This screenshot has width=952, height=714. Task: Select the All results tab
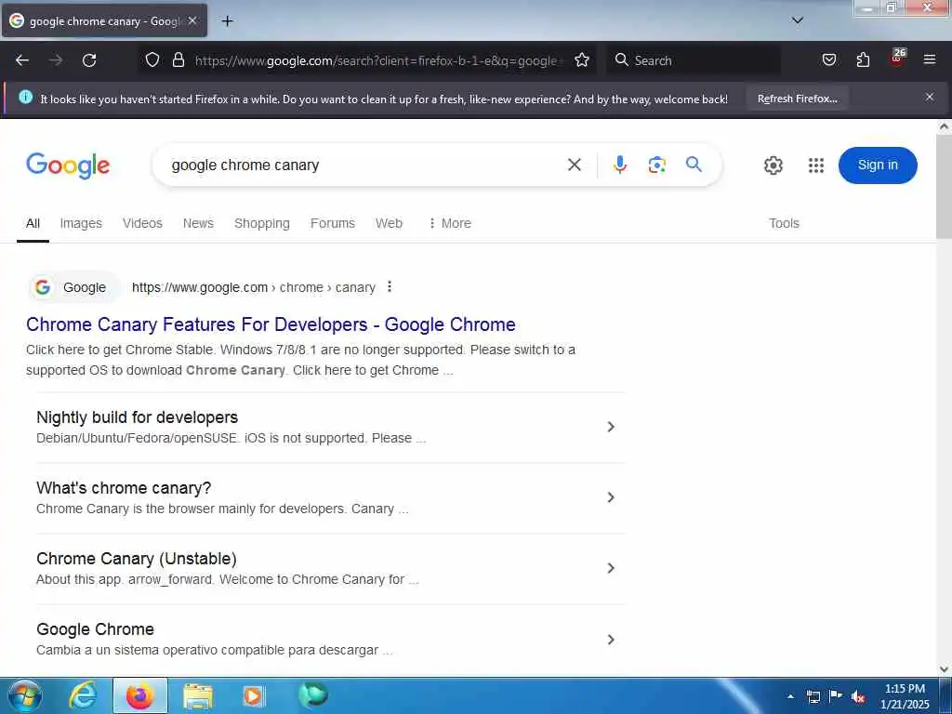[x=33, y=223]
